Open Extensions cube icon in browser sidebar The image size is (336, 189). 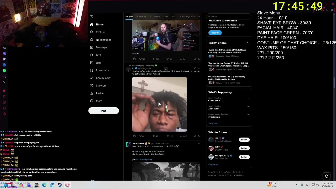pyautogui.click(x=4, y=108)
